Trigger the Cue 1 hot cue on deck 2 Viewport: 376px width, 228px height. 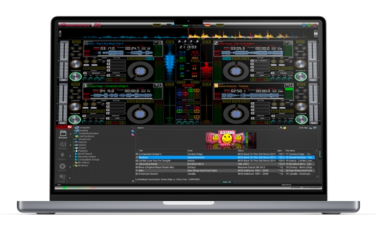260,61
